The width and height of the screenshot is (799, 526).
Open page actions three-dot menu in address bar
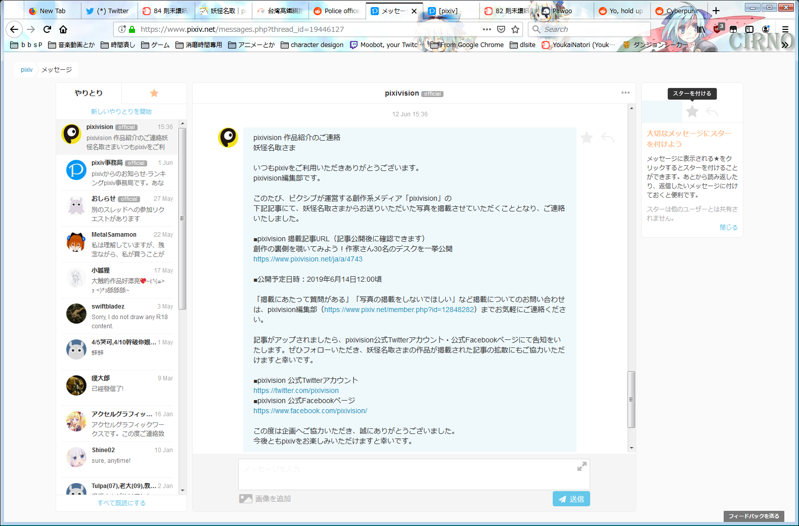tap(487, 29)
